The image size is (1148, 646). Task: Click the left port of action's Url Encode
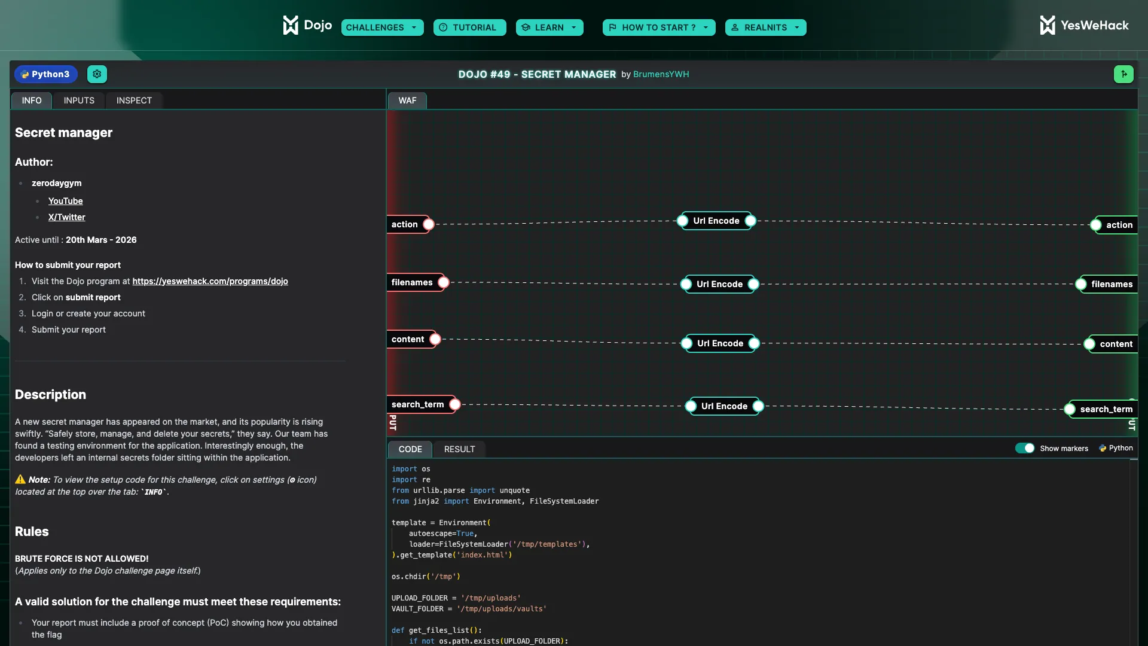pos(682,221)
